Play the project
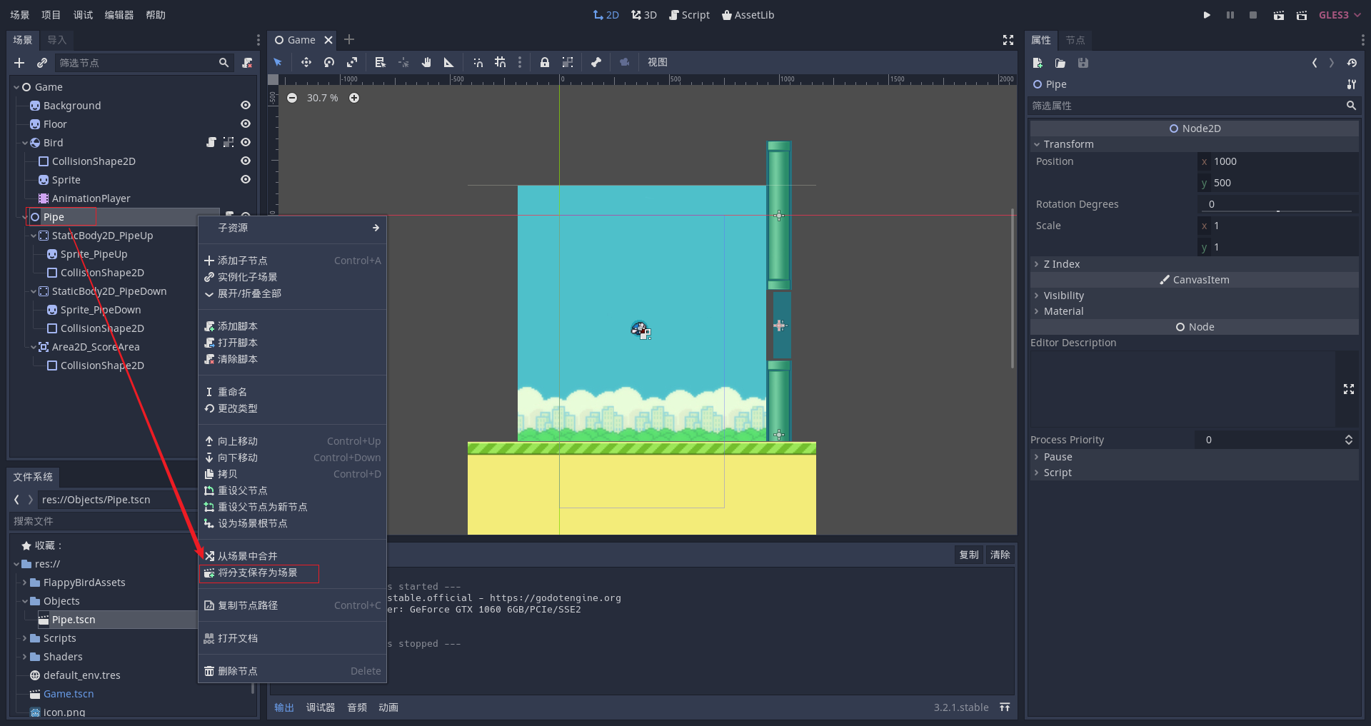The height and width of the screenshot is (726, 1371). [x=1207, y=15]
